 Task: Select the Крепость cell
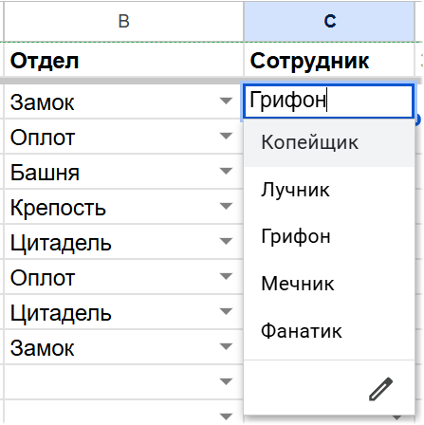pos(123,207)
